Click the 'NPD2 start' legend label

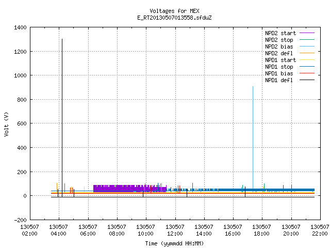tap(280, 33)
